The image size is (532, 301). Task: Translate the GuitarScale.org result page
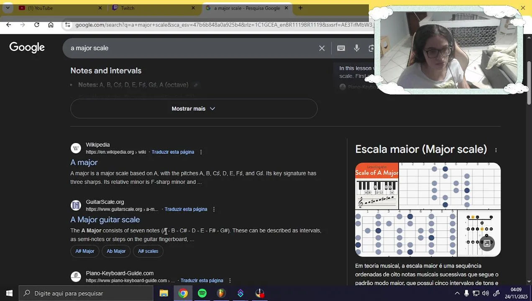click(186, 209)
